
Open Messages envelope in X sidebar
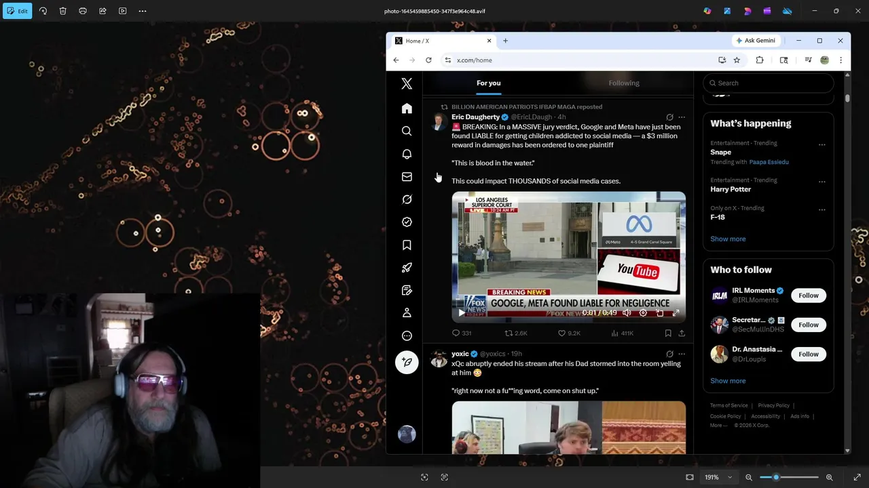(x=407, y=177)
